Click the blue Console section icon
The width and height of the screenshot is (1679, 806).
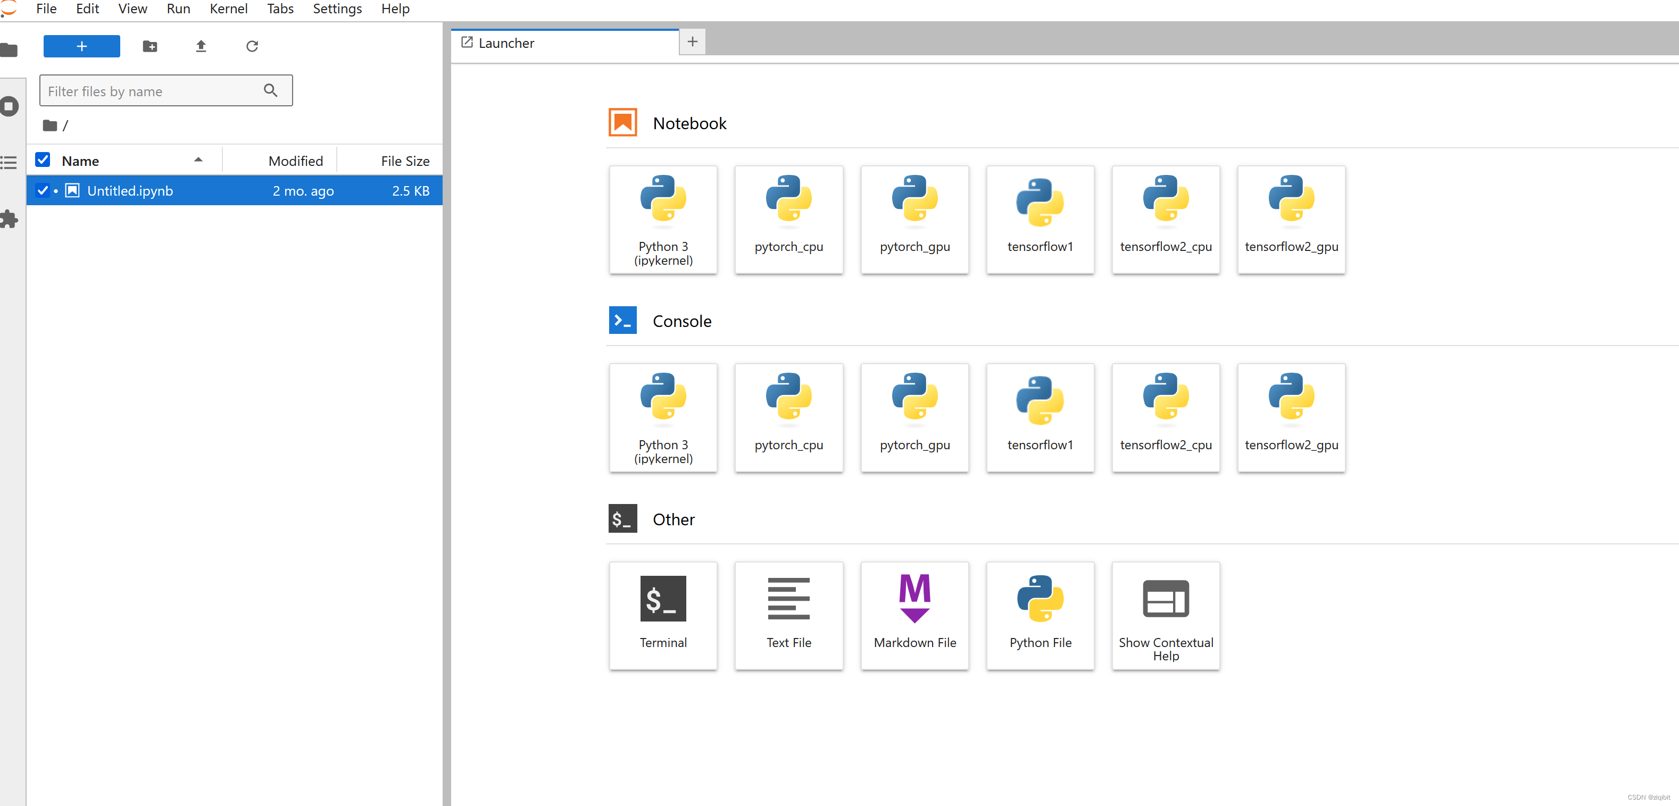tap(622, 321)
